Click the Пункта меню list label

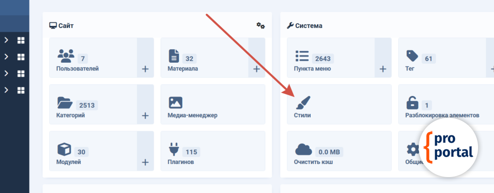coord(312,69)
